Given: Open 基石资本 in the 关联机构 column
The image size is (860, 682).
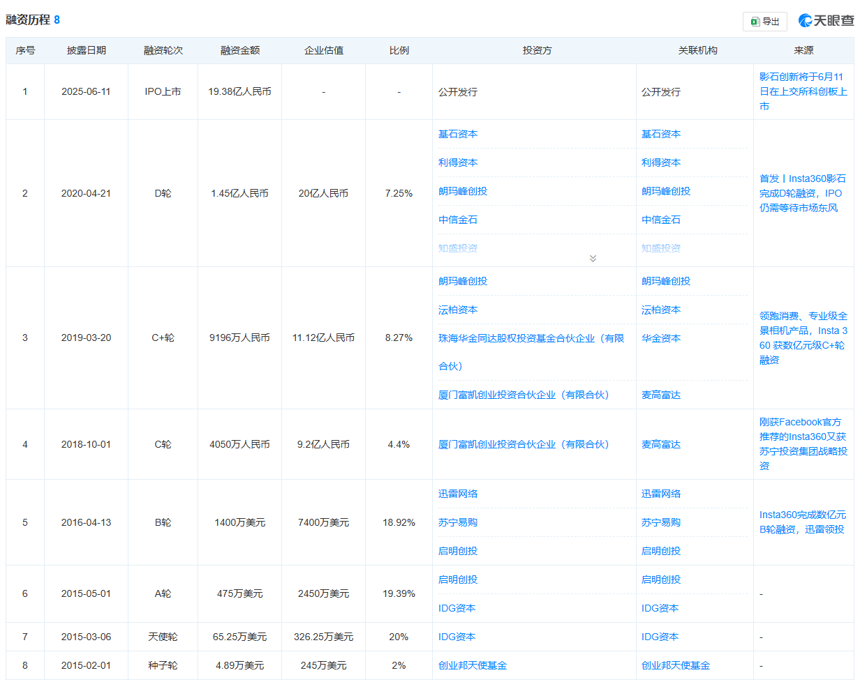Looking at the screenshot, I should tap(661, 134).
